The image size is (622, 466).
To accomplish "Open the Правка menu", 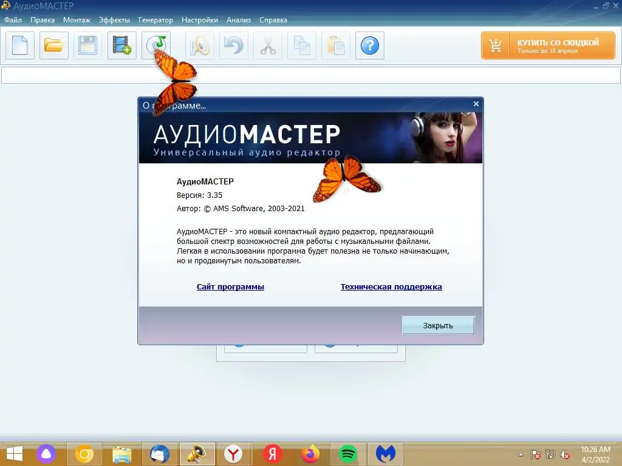I will point(43,20).
